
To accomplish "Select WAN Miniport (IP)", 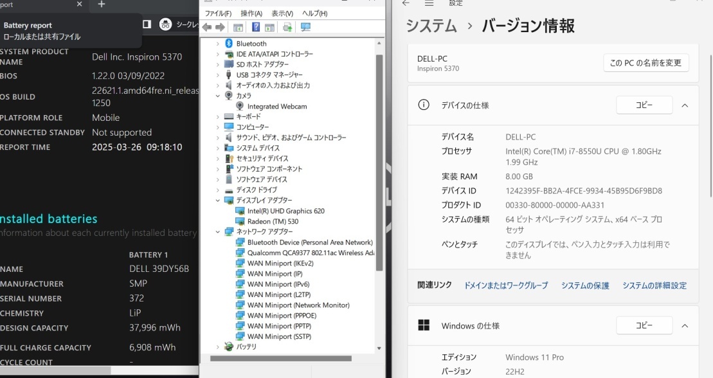I will coord(275,274).
